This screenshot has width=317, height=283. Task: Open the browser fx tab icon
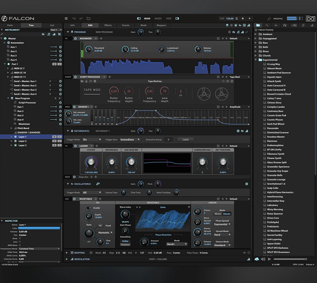pos(285,25)
